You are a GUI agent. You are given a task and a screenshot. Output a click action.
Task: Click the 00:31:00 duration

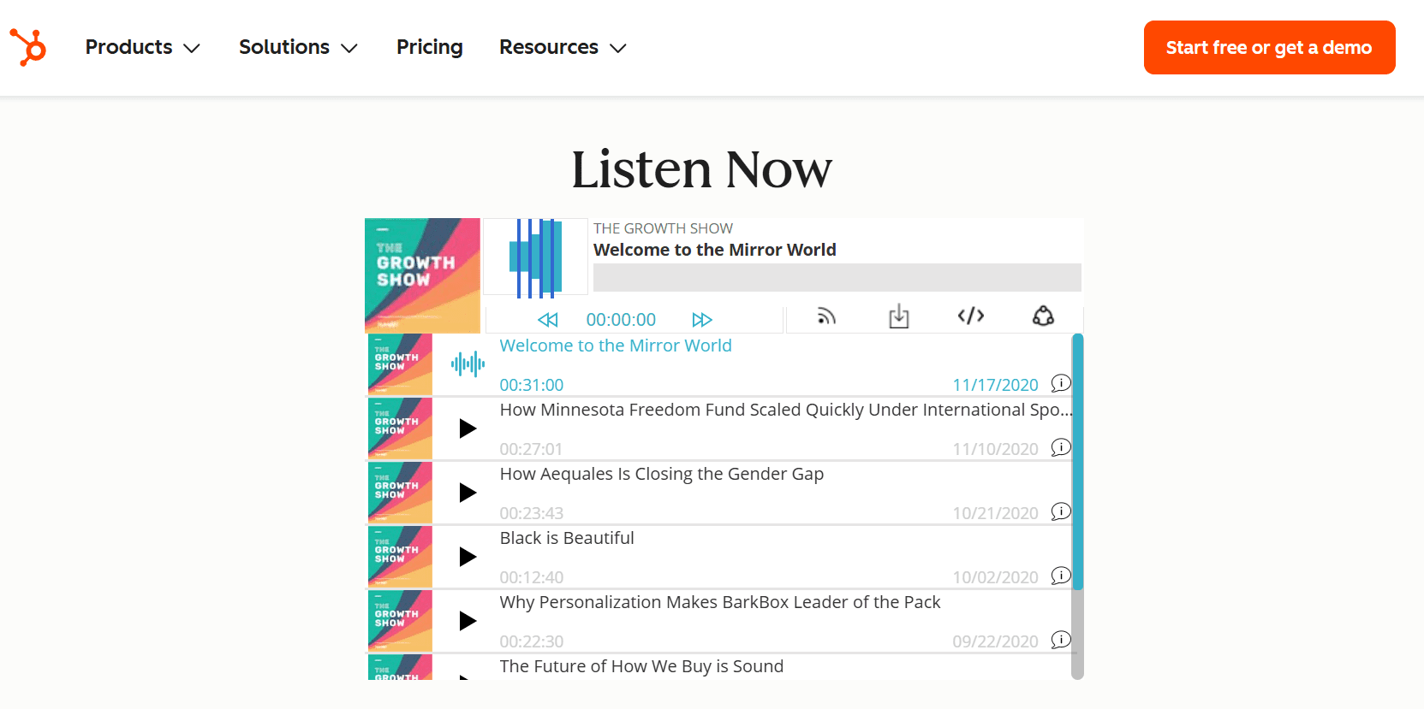click(532, 385)
